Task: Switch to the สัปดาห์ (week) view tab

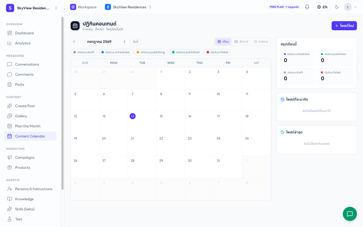Action: pyautogui.click(x=241, y=42)
